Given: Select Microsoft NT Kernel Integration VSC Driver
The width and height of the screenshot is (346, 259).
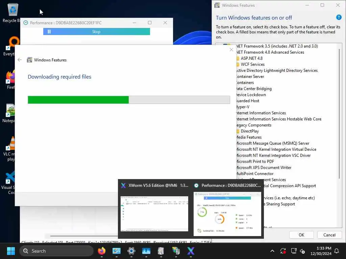Looking at the screenshot, I should tap(273, 155).
